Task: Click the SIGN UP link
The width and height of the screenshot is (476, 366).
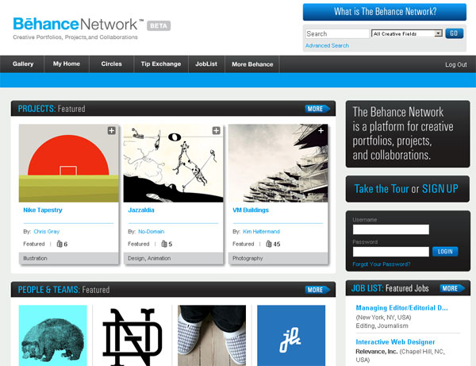Action: click(x=440, y=189)
